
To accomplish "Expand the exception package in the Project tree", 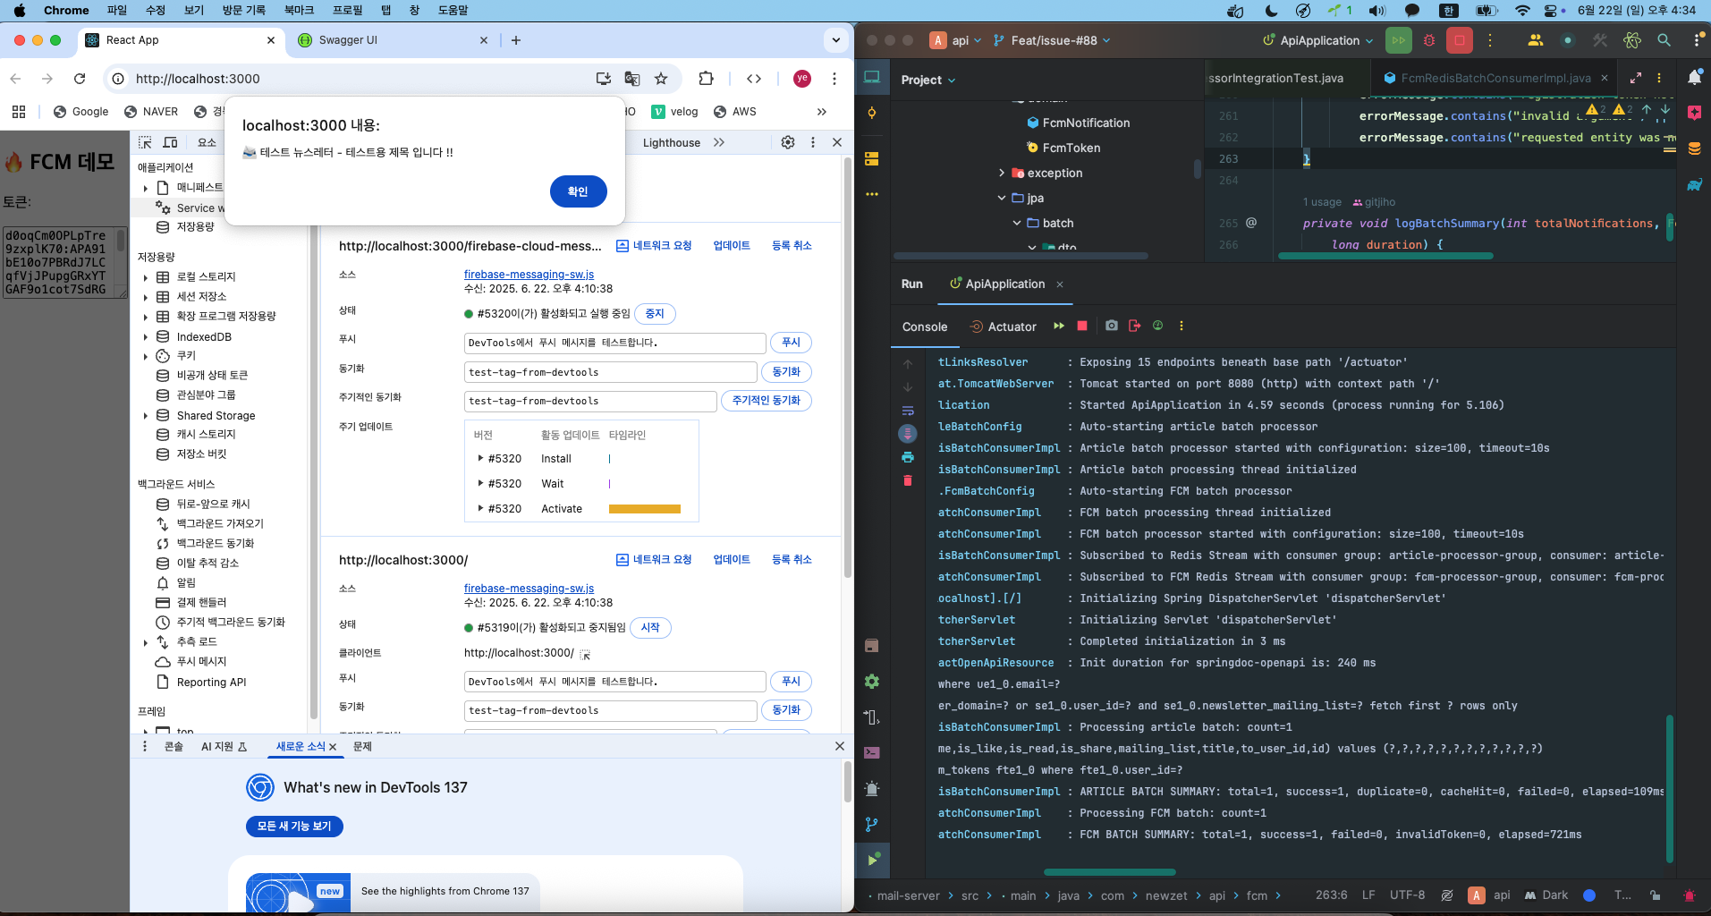I will [x=1002, y=173].
